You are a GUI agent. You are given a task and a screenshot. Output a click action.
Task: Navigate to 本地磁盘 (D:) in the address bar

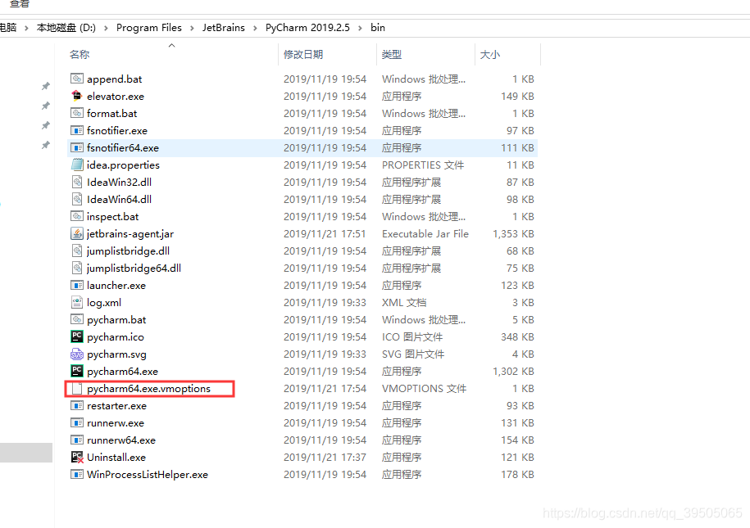66,28
